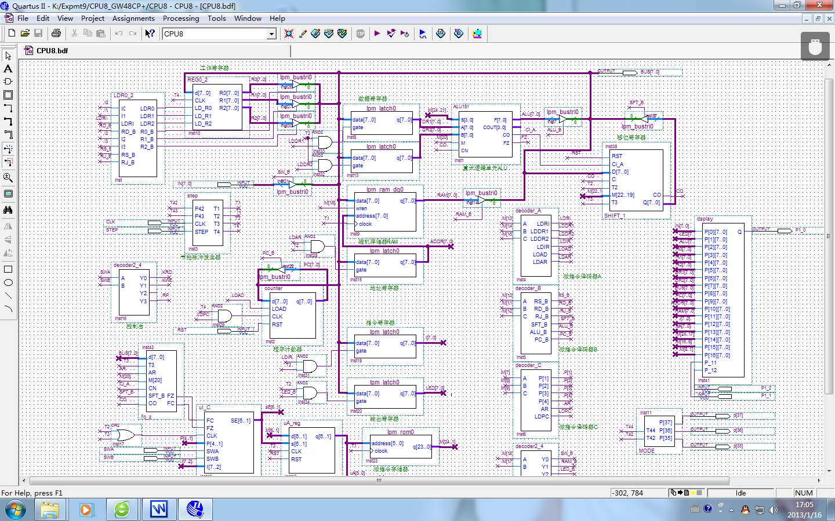Open Compilation Report icon
835x521 pixels.
(x=441, y=34)
